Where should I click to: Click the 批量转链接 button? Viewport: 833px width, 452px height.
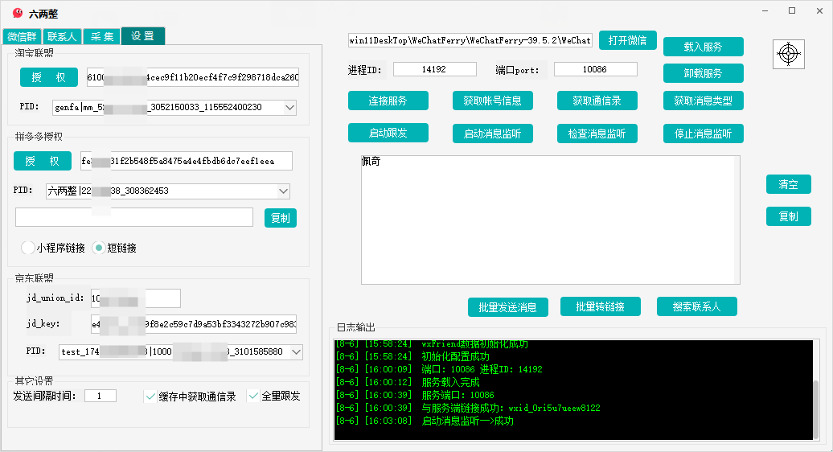pyautogui.click(x=601, y=306)
